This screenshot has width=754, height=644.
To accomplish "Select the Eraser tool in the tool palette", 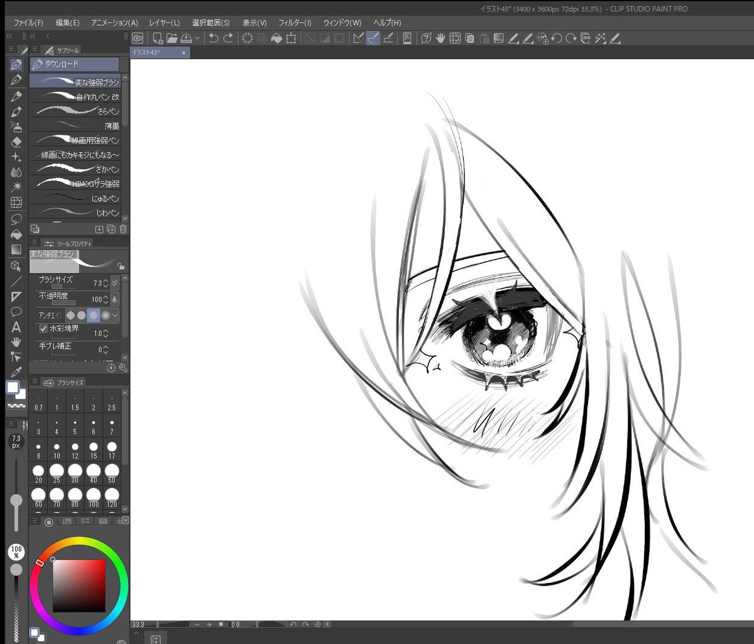I will pos(16,142).
